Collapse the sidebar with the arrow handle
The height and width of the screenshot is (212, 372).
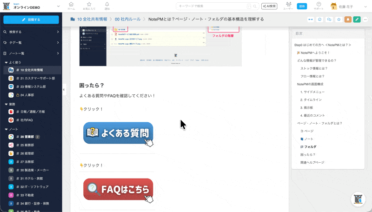click(x=64, y=89)
